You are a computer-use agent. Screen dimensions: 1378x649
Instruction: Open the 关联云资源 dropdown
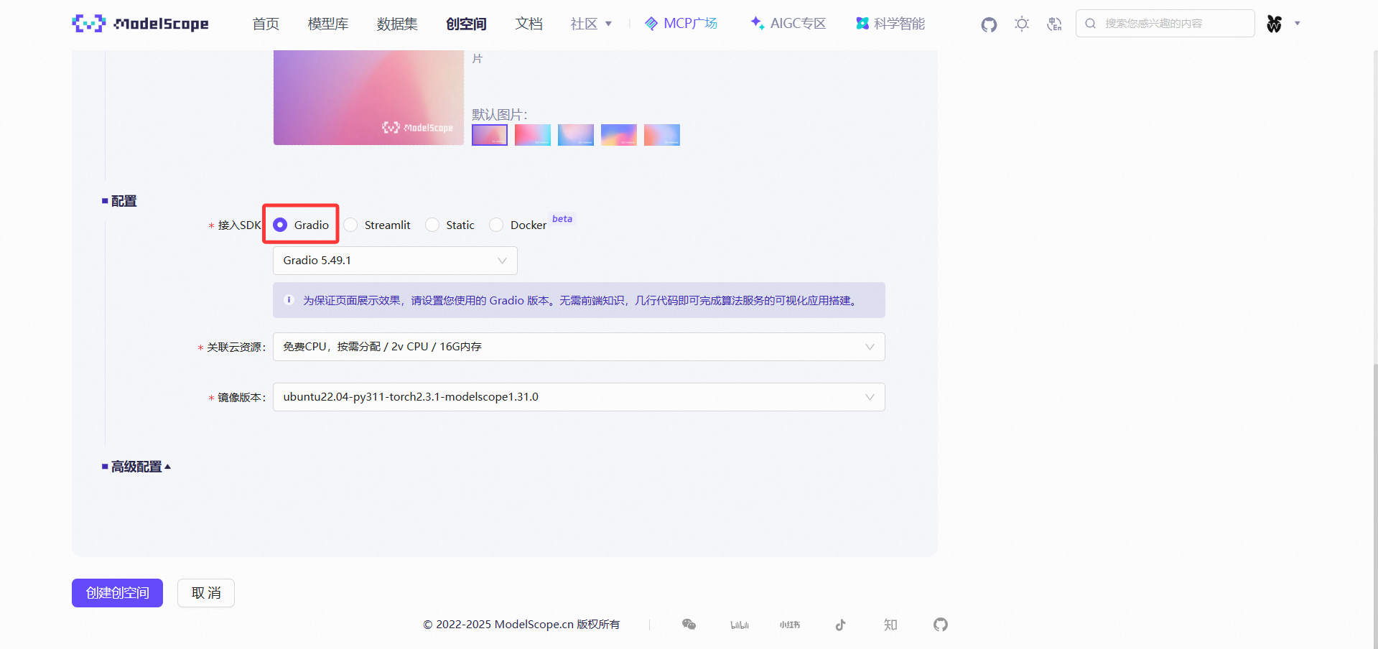click(579, 347)
